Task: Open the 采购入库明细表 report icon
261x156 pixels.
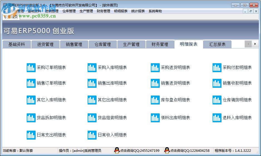Action: 92,68
